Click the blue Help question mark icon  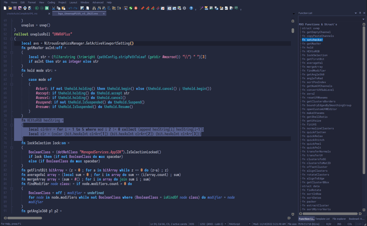point(191,8)
